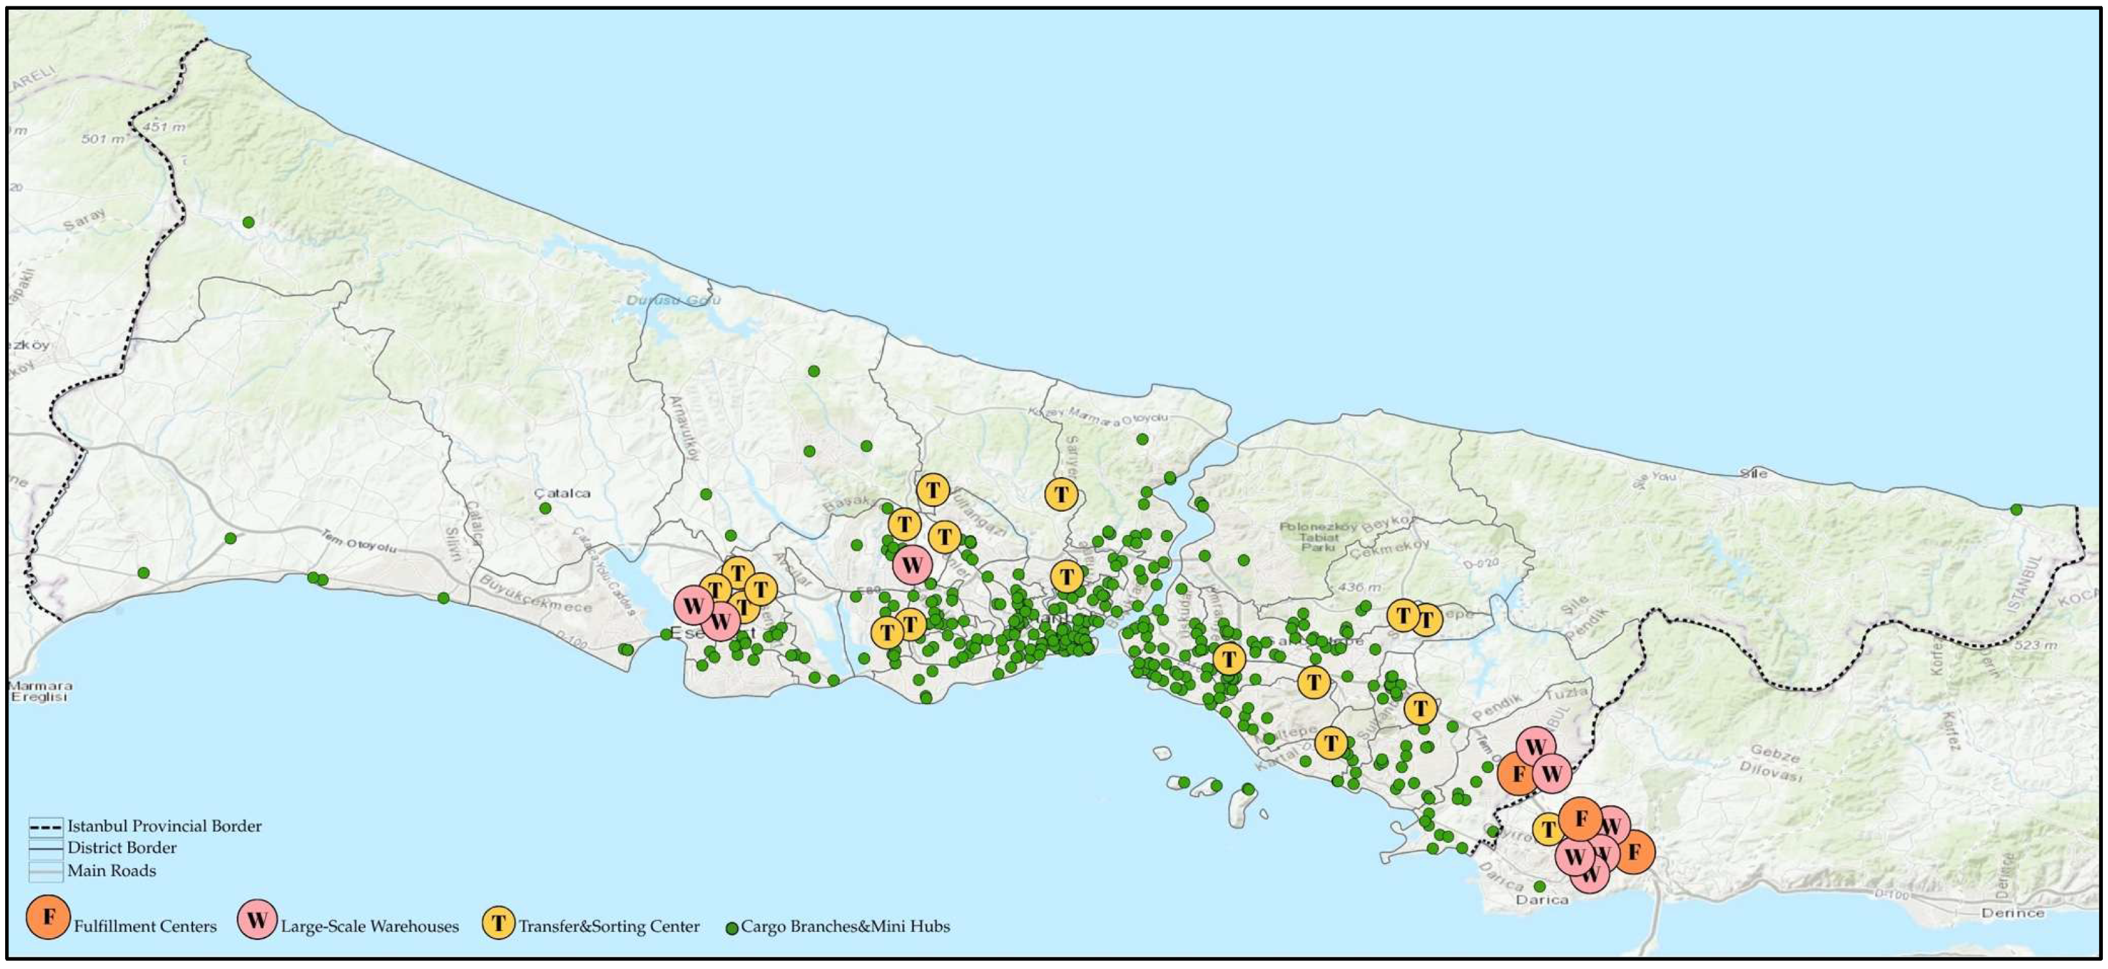Screen dimensions: 2108x969
Task: Click the District Border legend line symbol
Action: pyautogui.click(x=46, y=849)
